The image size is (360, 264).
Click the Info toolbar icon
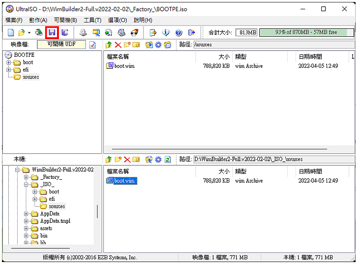[x=166, y=32]
